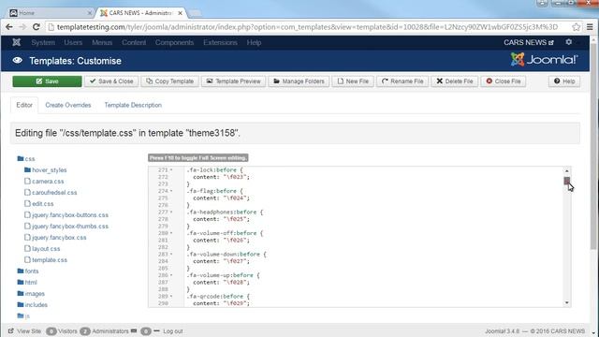
Task: Open the Help menu in admin bar
Action: point(254,42)
